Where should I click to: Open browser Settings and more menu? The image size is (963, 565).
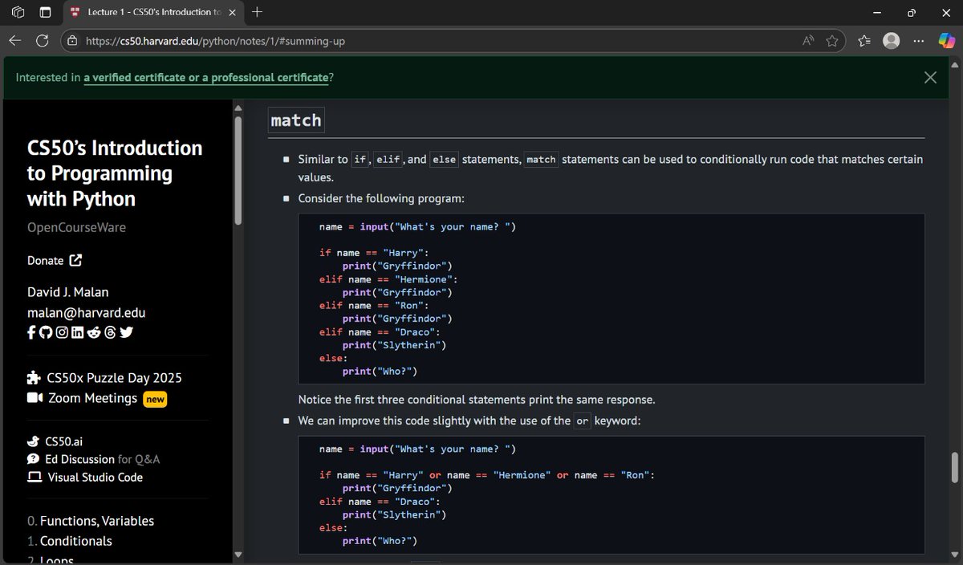919,41
